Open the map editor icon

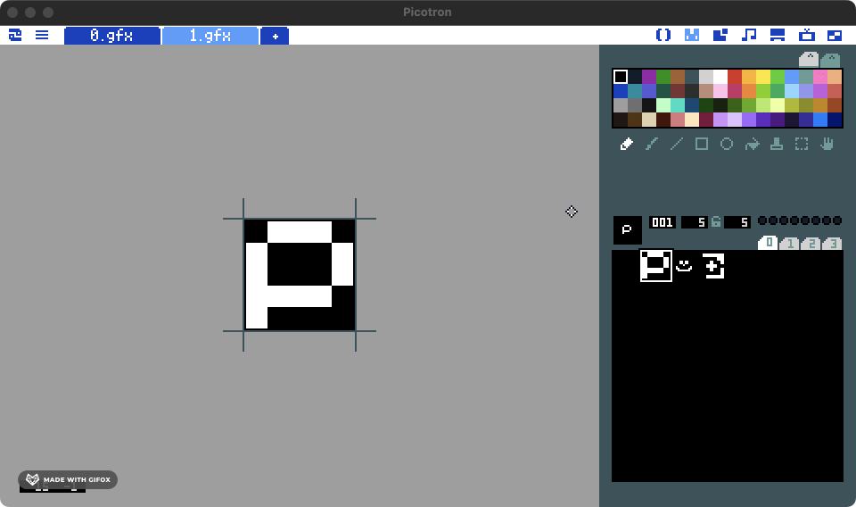coord(720,35)
